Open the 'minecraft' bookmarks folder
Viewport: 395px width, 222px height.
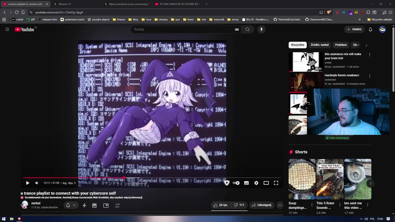point(216,19)
